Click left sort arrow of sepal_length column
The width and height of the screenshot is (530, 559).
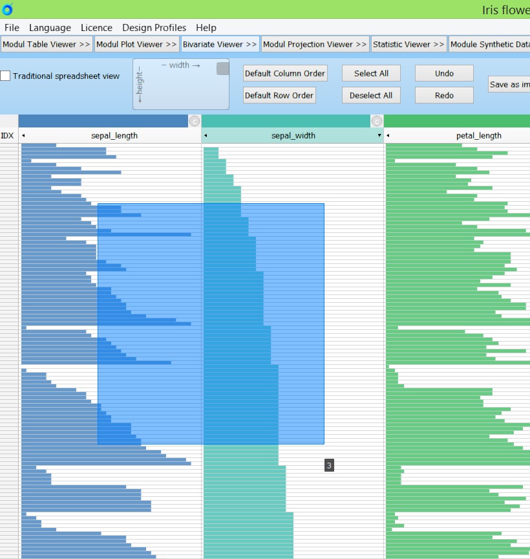pyautogui.click(x=24, y=136)
